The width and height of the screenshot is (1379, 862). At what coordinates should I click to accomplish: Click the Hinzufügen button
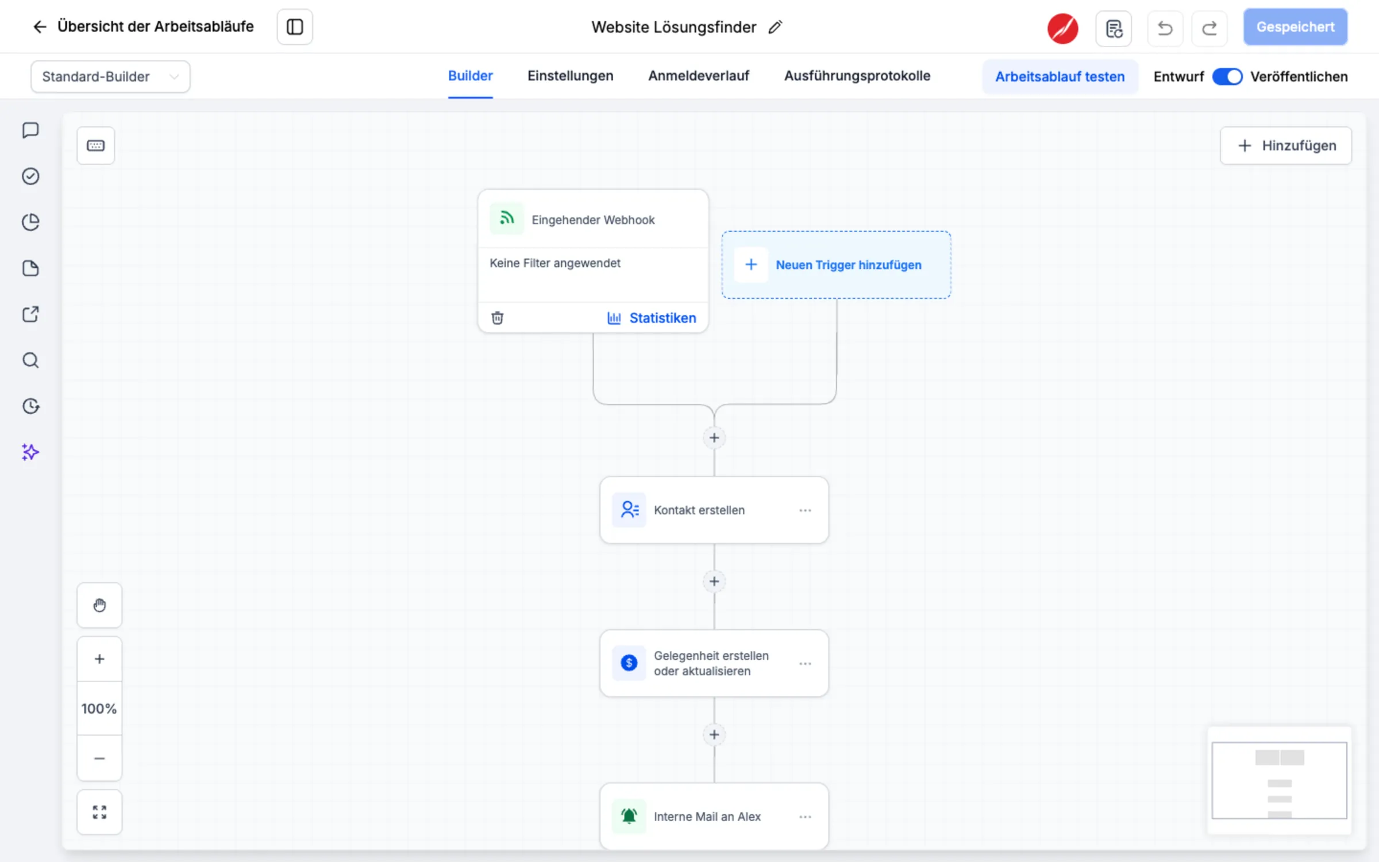[1286, 145]
